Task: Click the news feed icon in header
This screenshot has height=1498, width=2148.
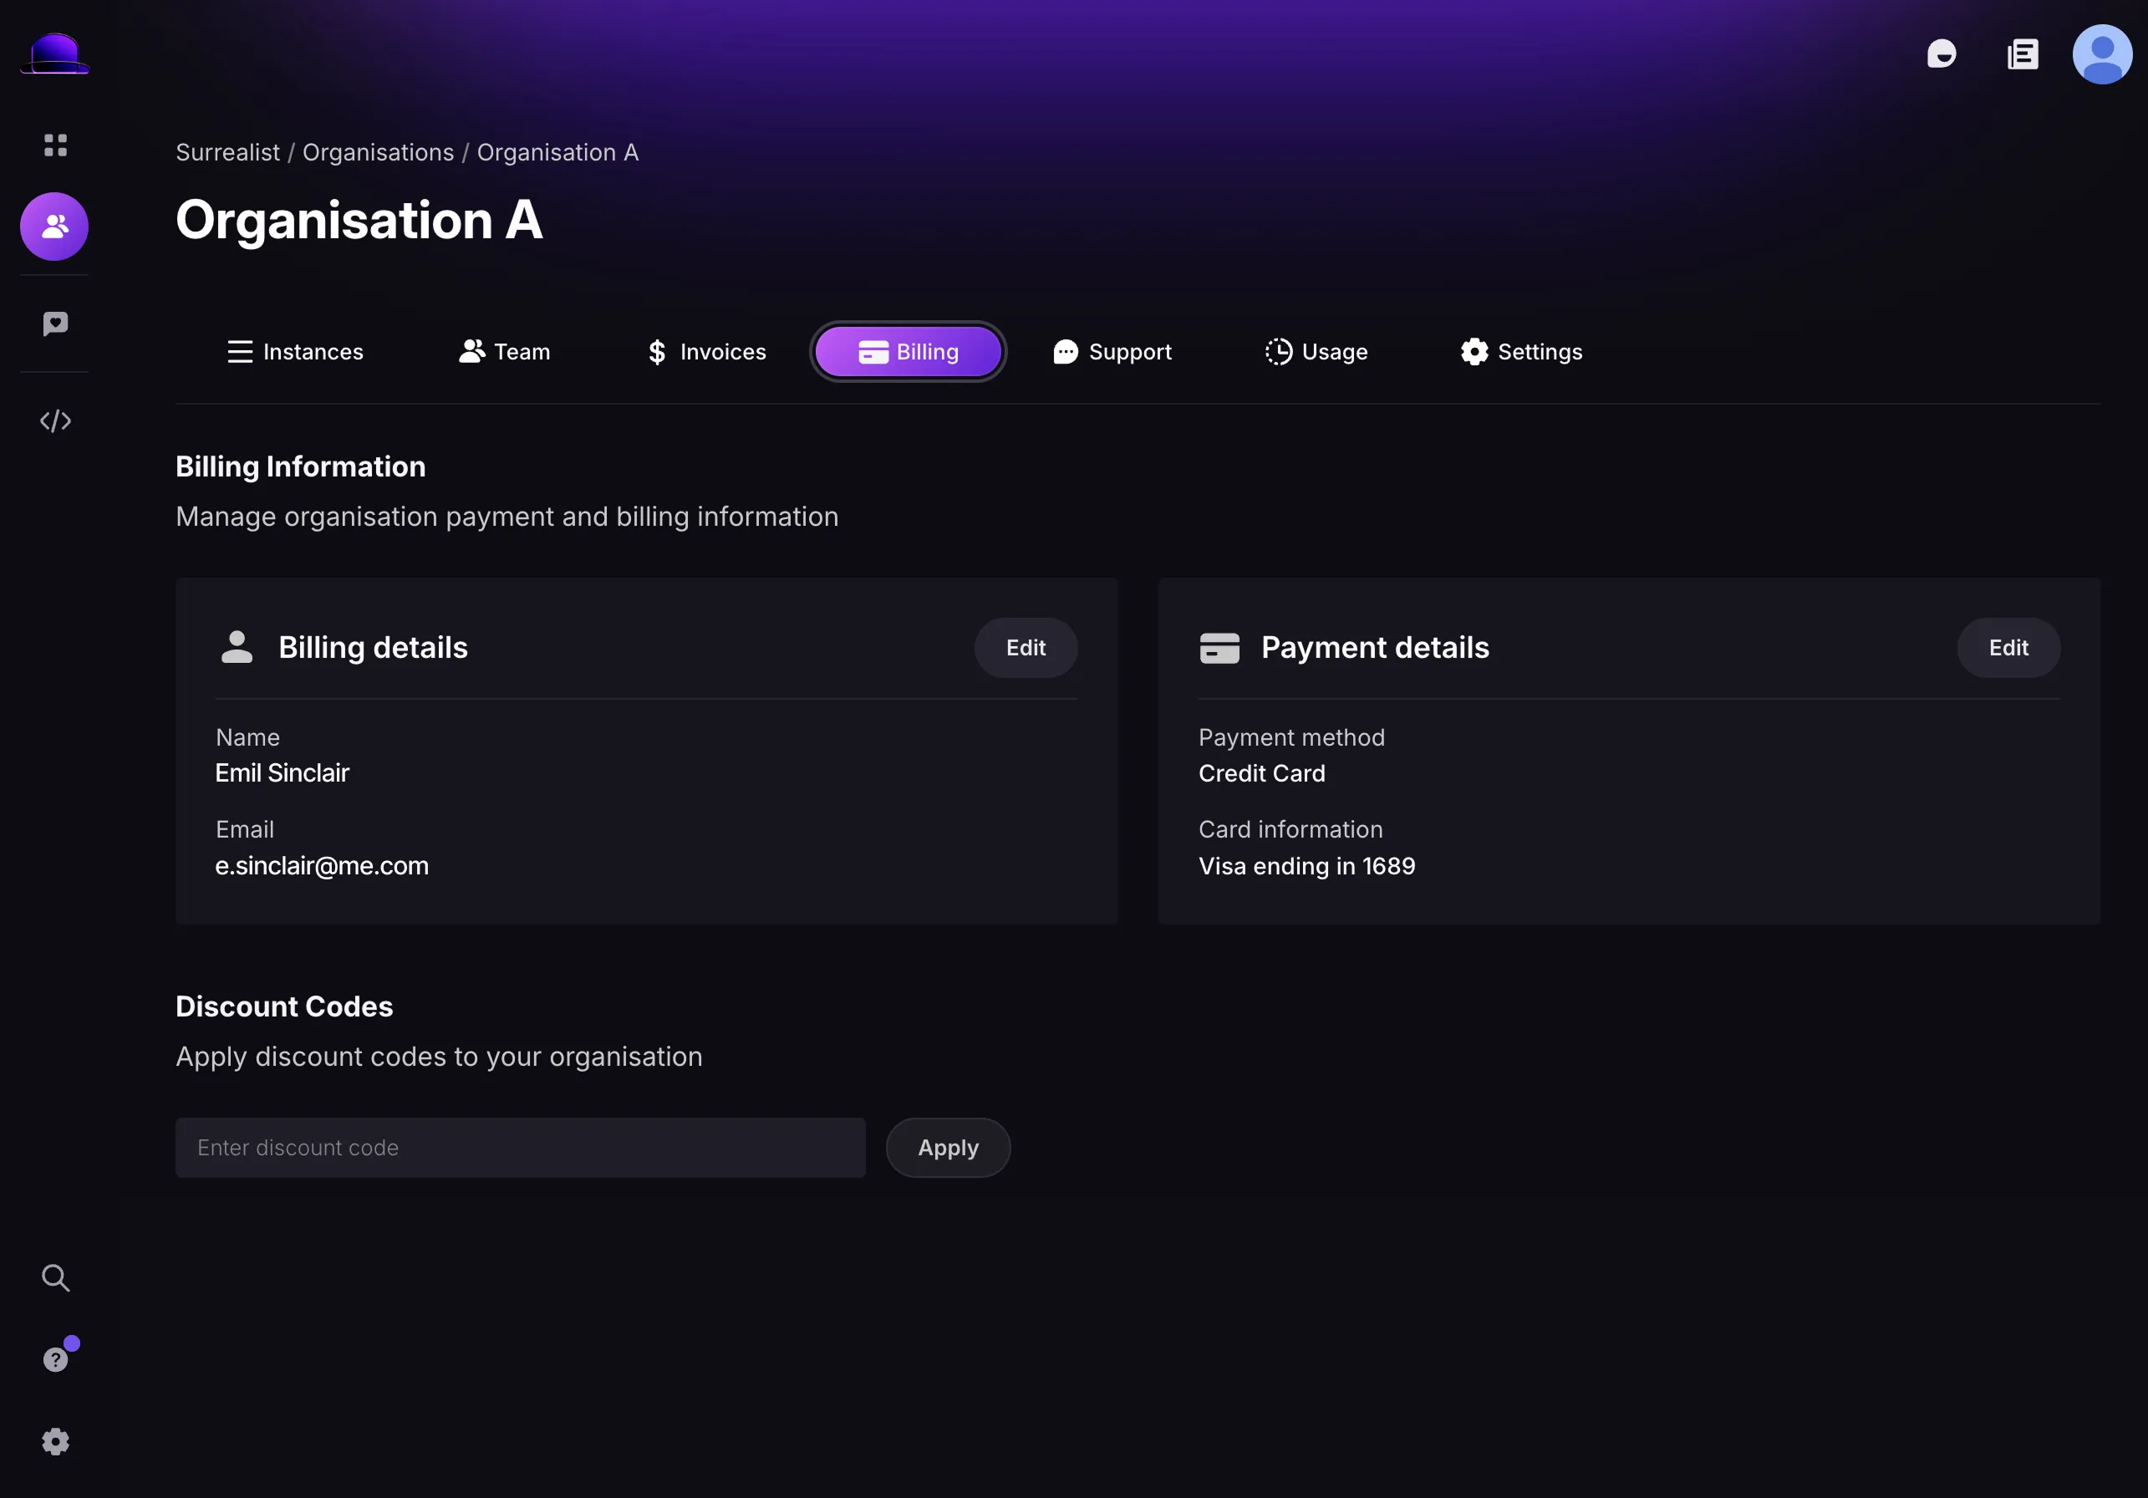Action: pos(2023,54)
